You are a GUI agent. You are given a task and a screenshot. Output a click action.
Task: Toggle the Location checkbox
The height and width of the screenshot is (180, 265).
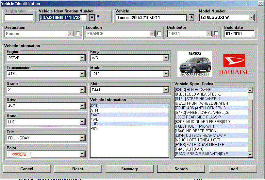click(x=159, y=33)
